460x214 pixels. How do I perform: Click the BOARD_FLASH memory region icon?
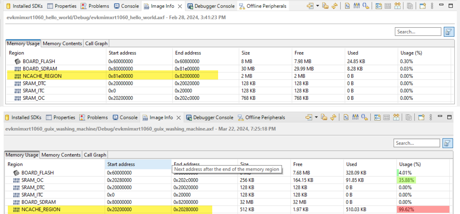tap(17, 61)
